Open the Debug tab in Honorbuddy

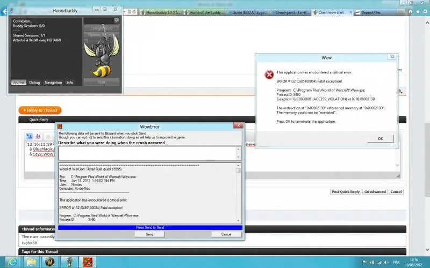pyautogui.click(x=34, y=83)
